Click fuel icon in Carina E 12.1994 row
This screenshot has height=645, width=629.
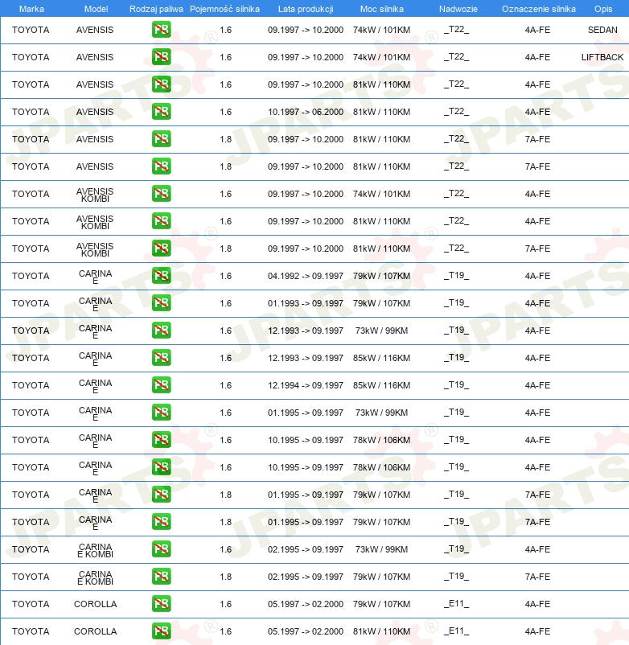coord(161,385)
